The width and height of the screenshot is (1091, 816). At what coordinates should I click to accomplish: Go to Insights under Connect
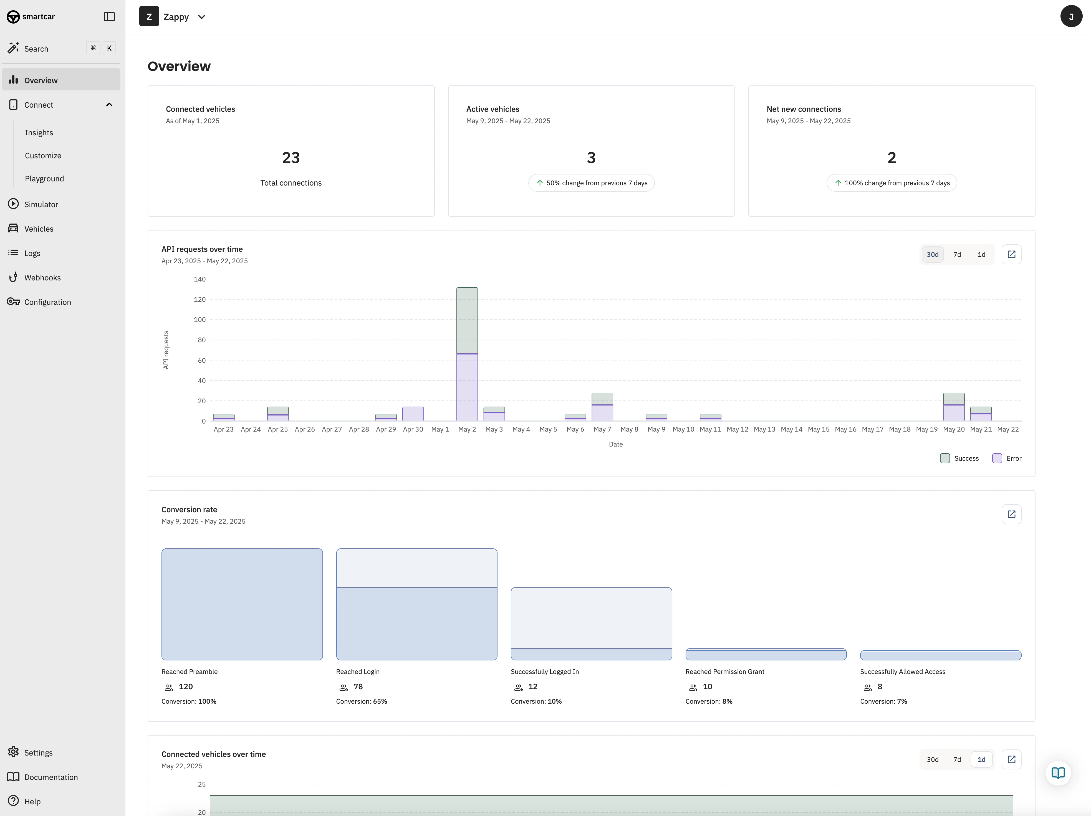39,133
